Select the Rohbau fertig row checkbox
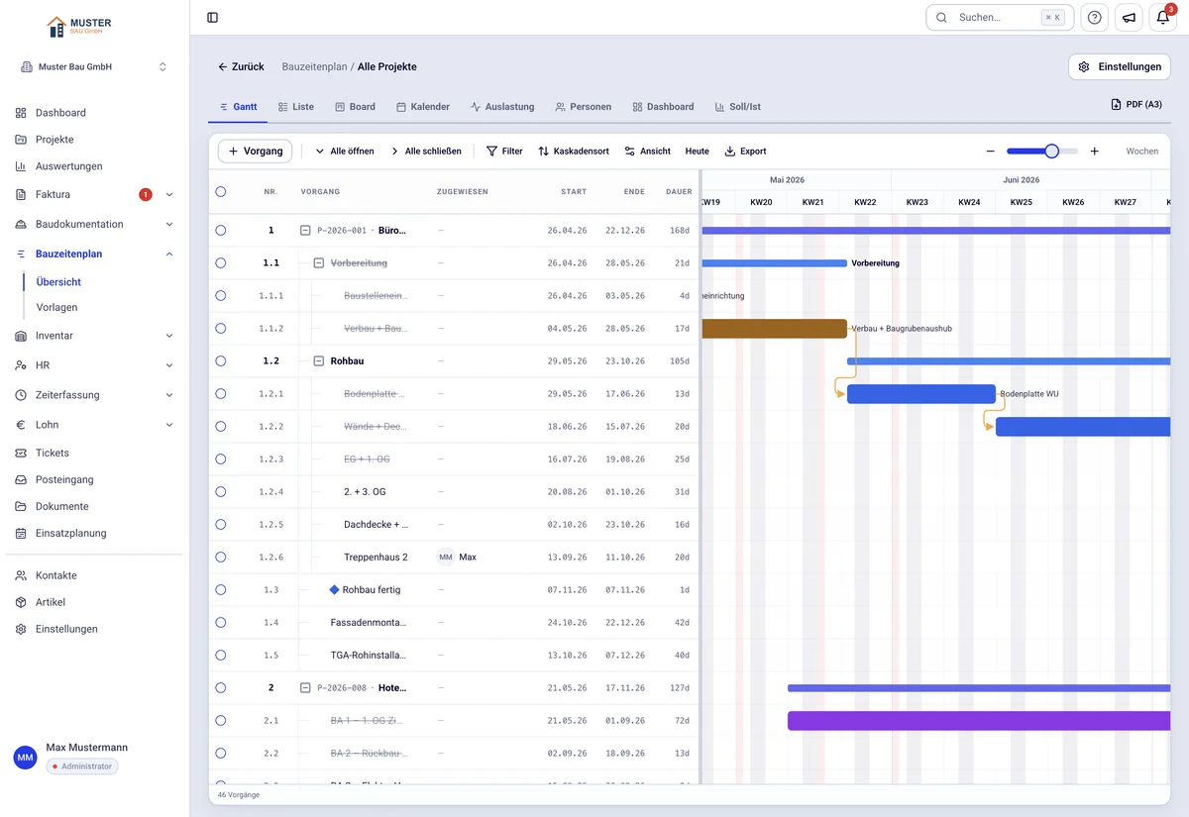1189x817 pixels. pyautogui.click(x=220, y=589)
